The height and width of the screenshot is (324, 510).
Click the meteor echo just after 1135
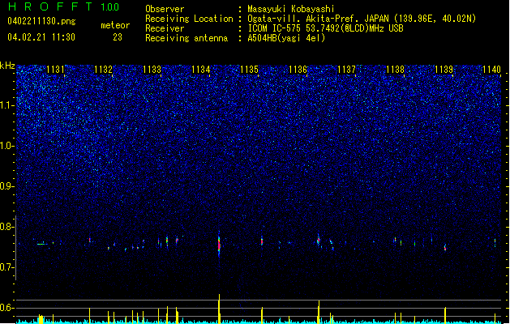pyautogui.click(x=262, y=241)
